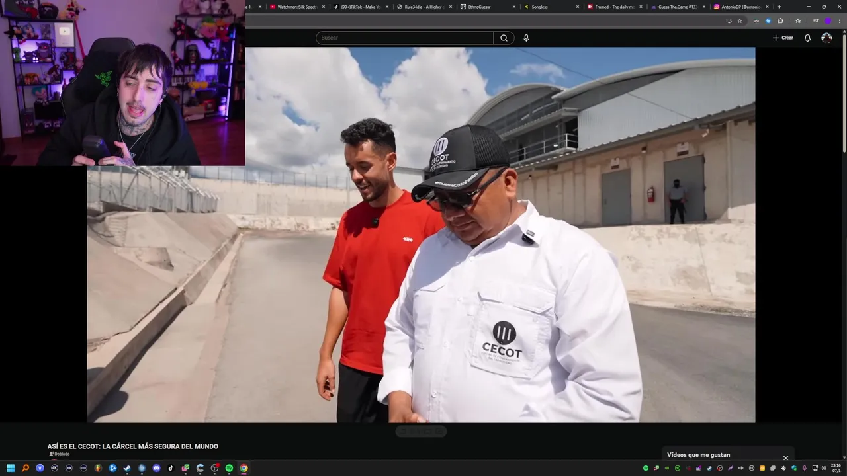Click the NVIDIA tray icon

(666, 468)
